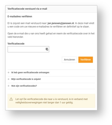Focus the Verificatiecode input field
Image resolution: width=112 pixels, height=125 pixels.
point(28,49)
